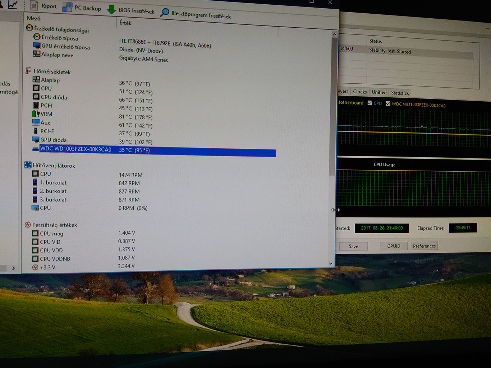Click the Stability Test: Started status entry
This screenshot has width=491, height=368.
(390, 51)
